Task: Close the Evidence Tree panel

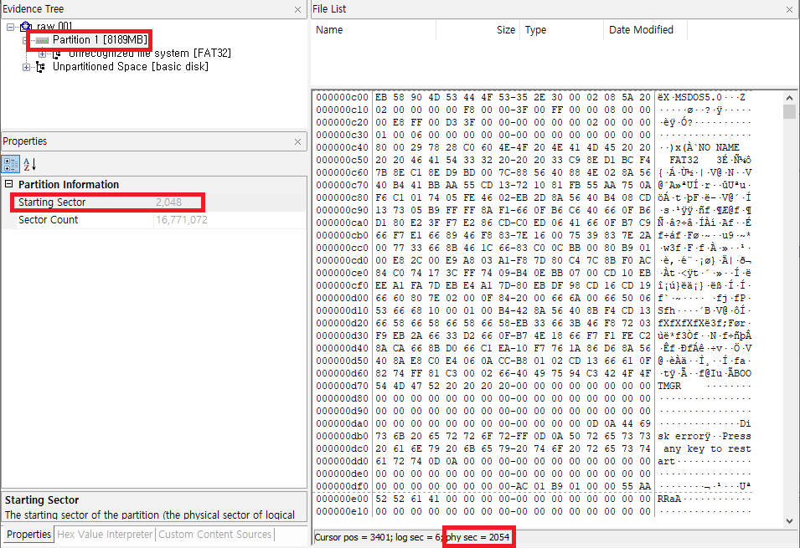Action: [297, 9]
